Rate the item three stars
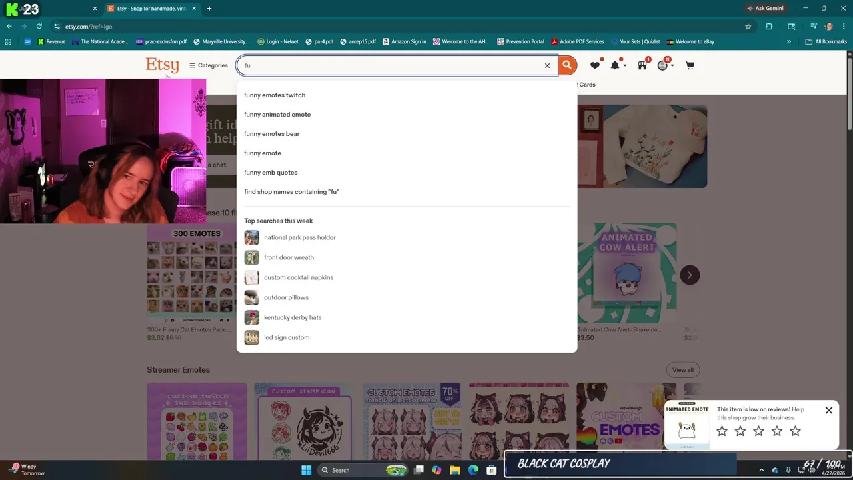The width and height of the screenshot is (853, 480). coord(758,431)
